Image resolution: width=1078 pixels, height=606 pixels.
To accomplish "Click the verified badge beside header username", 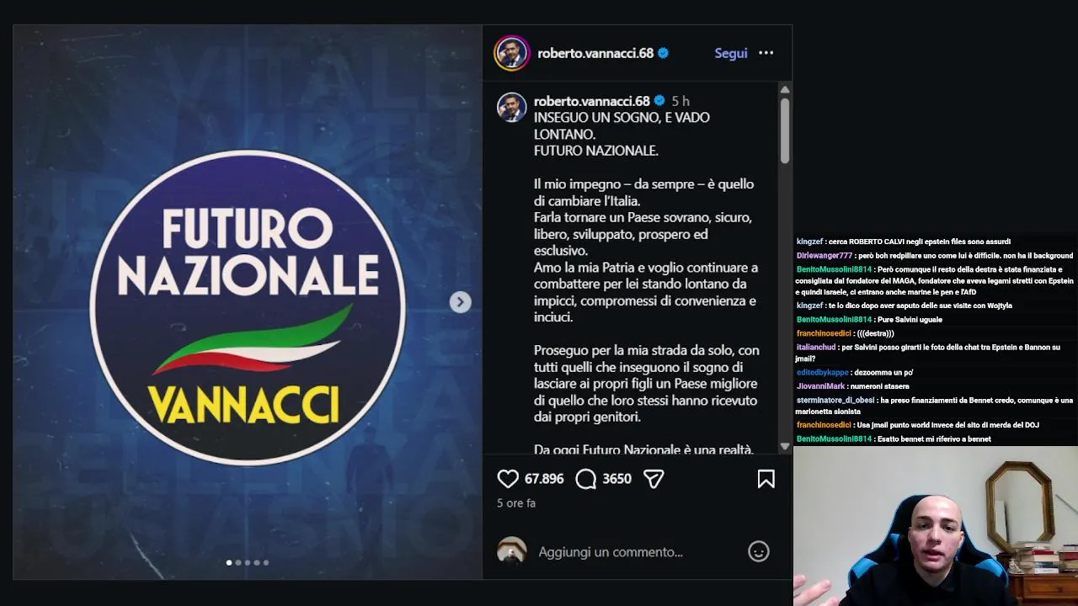I will [x=663, y=53].
